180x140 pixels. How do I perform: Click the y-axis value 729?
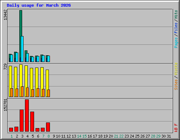click(x=5, y=66)
